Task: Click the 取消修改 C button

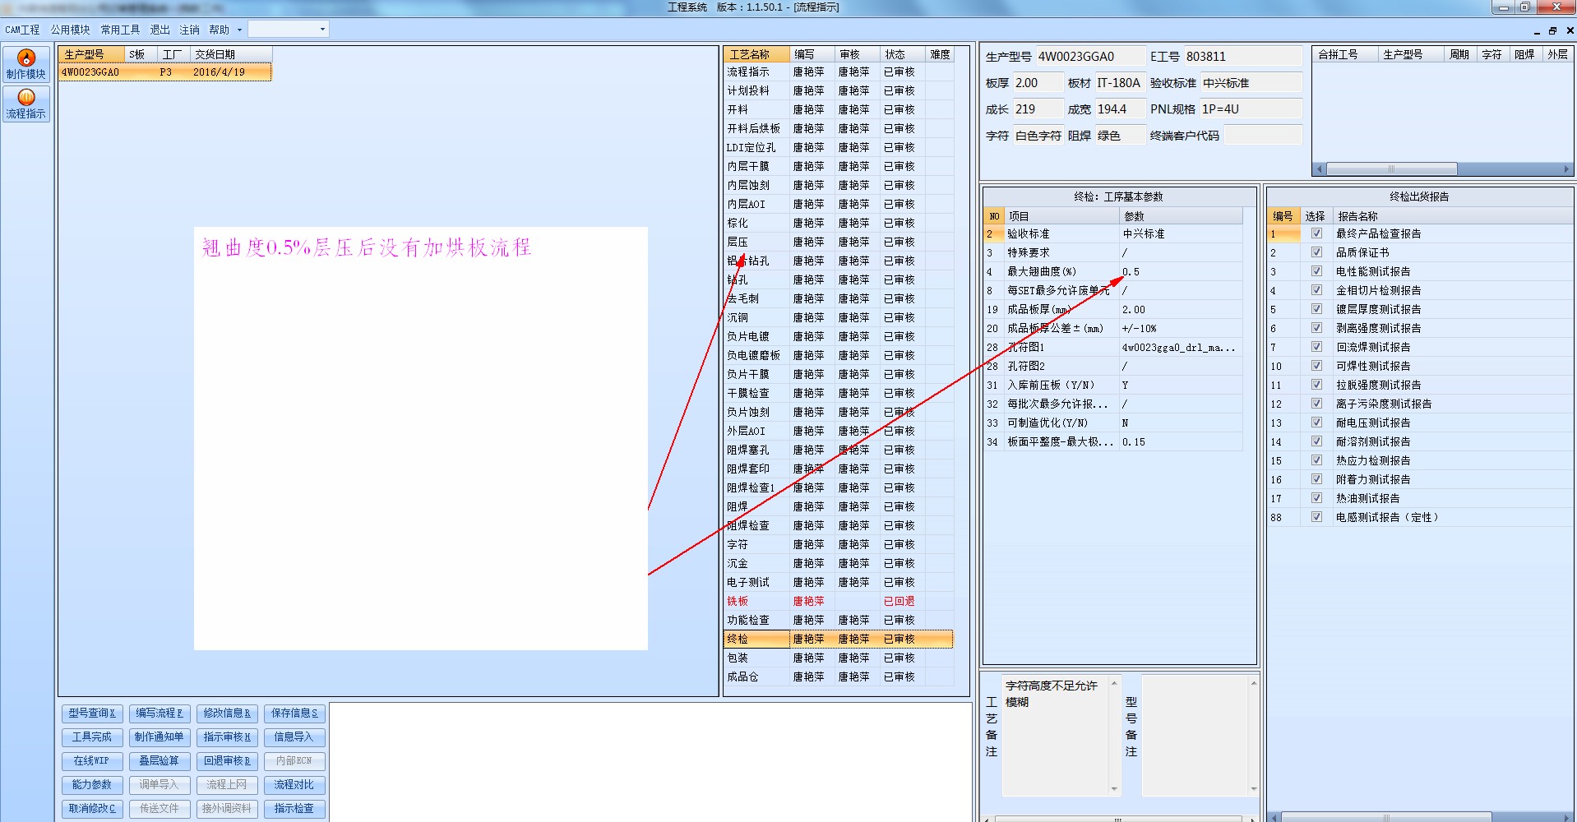Action: (92, 809)
